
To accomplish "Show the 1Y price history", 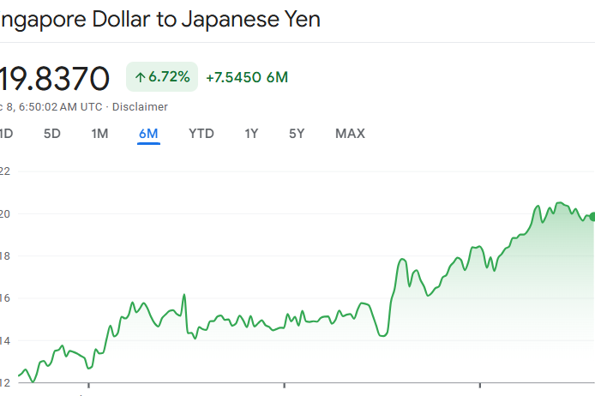I will pos(251,134).
